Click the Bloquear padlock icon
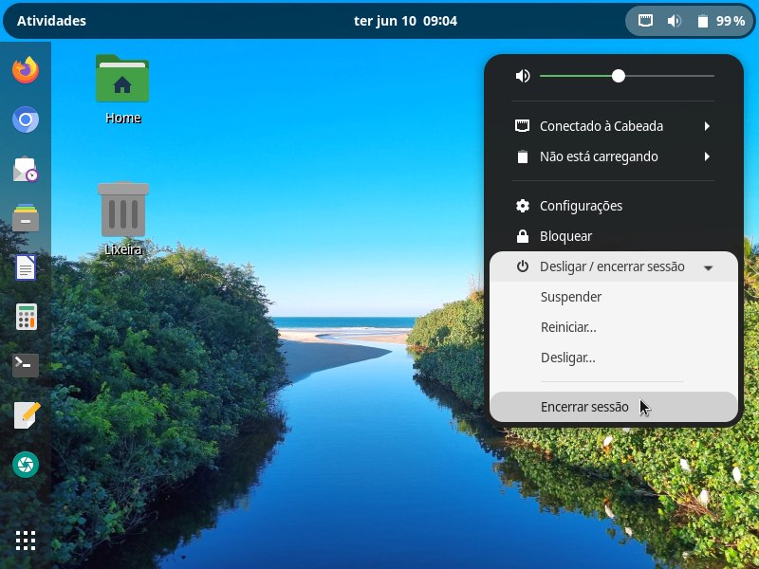The height and width of the screenshot is (569, 759). pyautogui.click(x=523, y=236)
